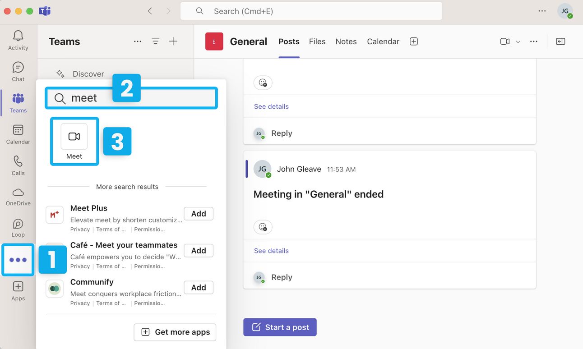The image size is (583, 349).
Task: Click the Microsoft Teams logo in title bar
Action: click(x=45, y=11)
